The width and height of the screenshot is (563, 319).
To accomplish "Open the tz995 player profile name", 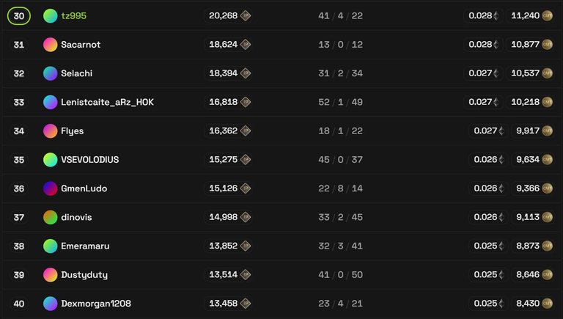I will tap(73, 16).
